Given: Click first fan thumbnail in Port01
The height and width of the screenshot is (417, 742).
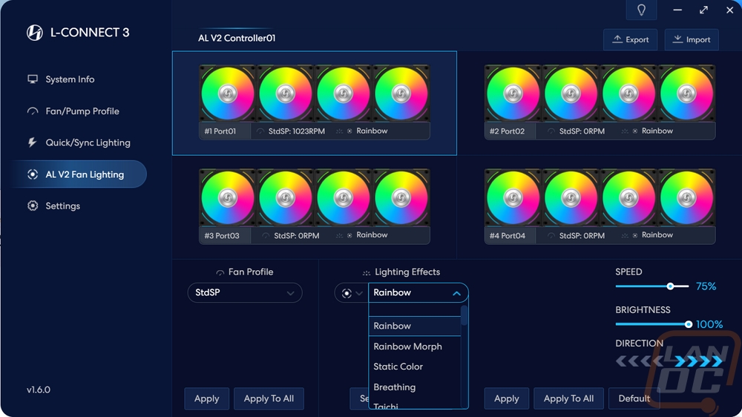Looking at the screenshot, I should (228, 93).
